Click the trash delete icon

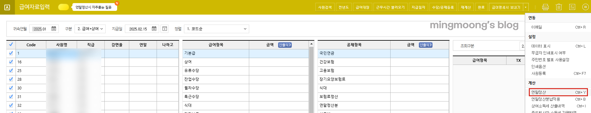(x=559, y=7)
